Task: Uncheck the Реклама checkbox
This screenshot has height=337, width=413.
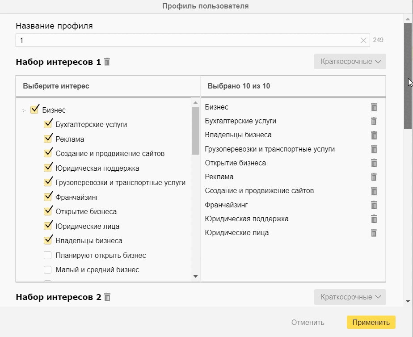Action: point(48,139)
